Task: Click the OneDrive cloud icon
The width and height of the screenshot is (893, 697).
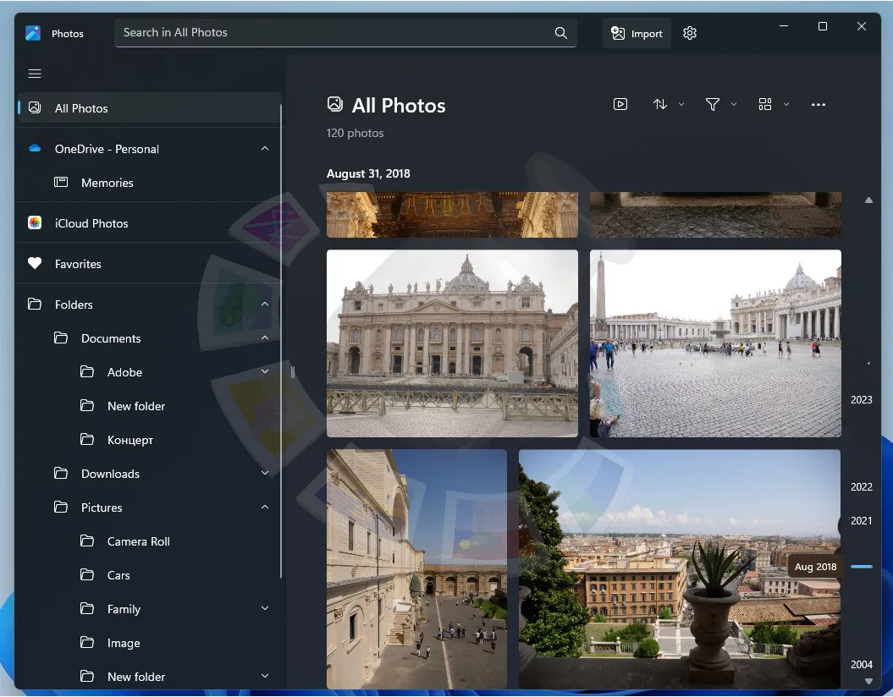Action: [35, 149]
